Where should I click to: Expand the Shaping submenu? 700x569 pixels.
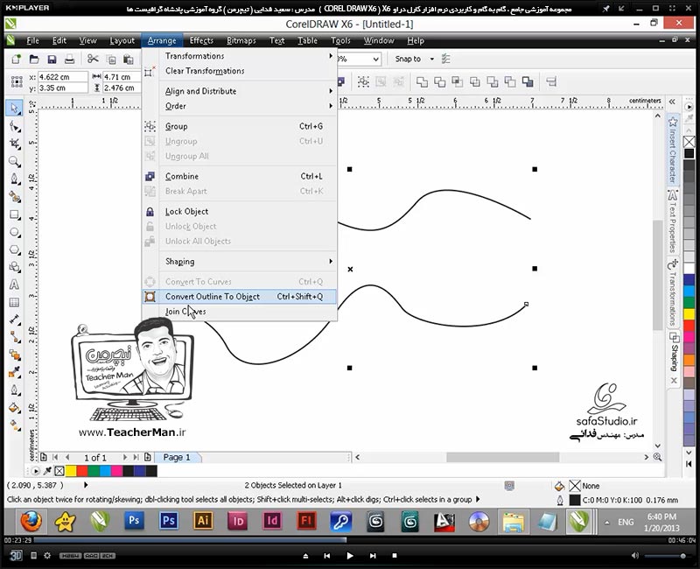[249, 261]
